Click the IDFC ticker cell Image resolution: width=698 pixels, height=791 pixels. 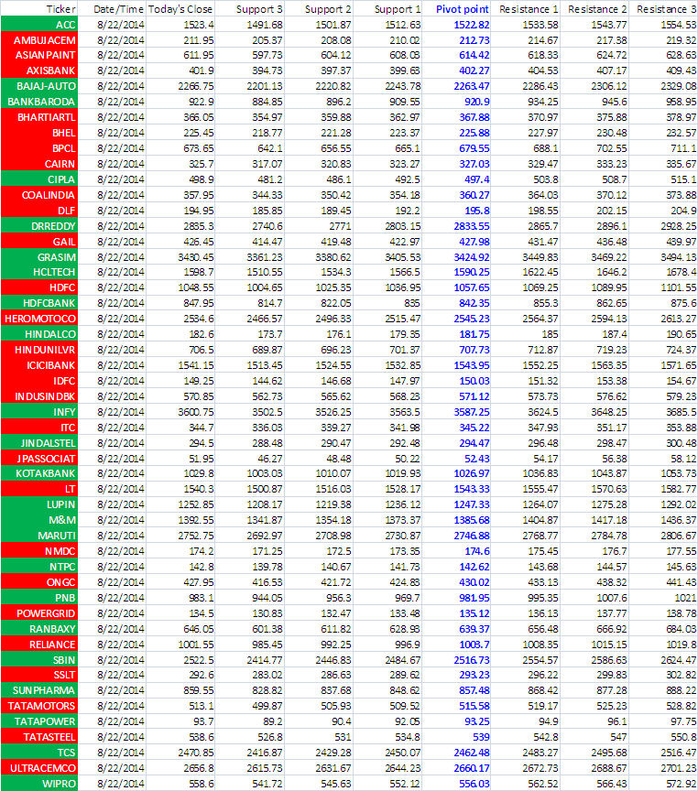(39, 381)
